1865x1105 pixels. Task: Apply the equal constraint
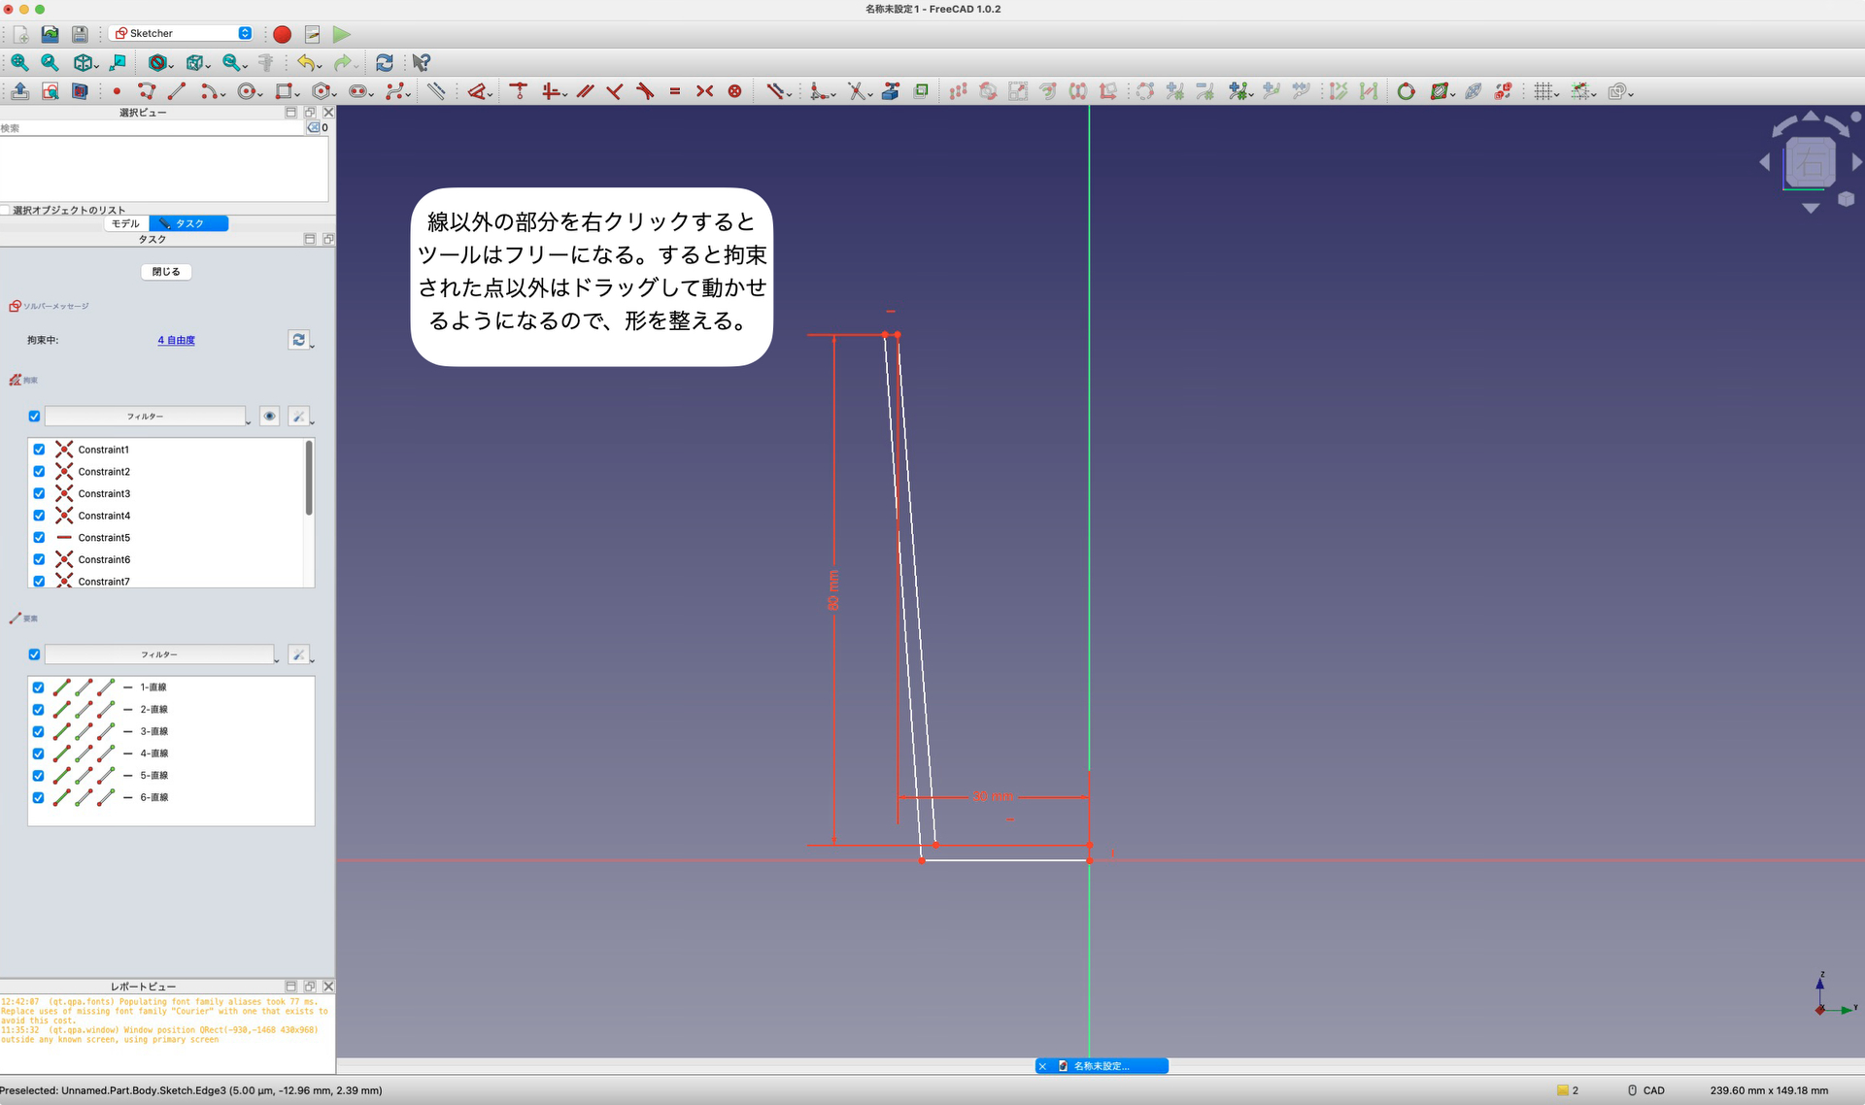pyautogui.click(x=674, y=91)
